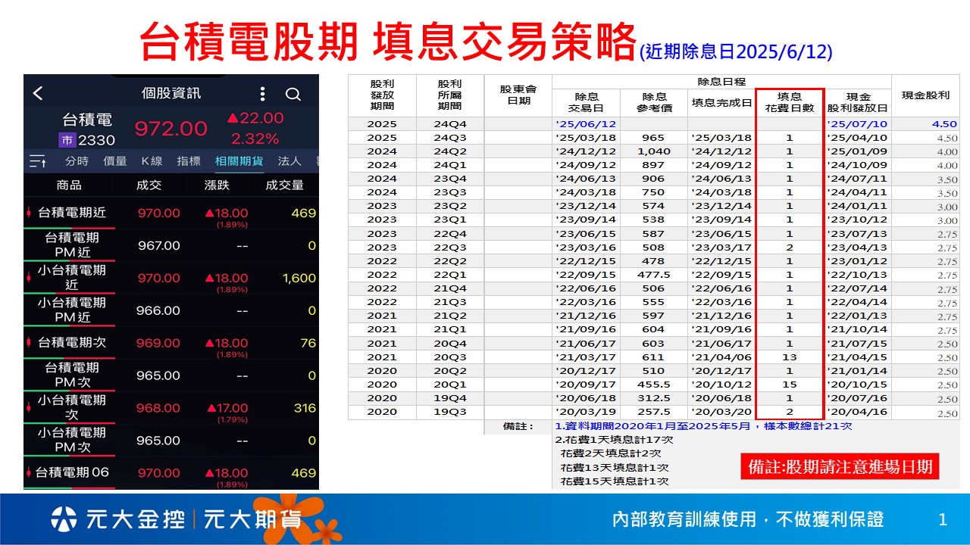
Task: Click the '21/04/06 fill-completion date cell
Action: [x=721, y=357]
